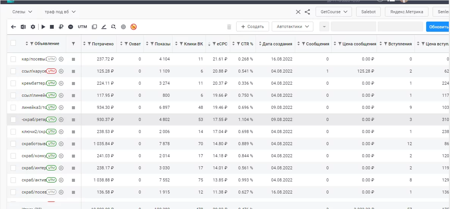Expand the GetCourse dropdown

pyautogui.click(x=334, y=12)
